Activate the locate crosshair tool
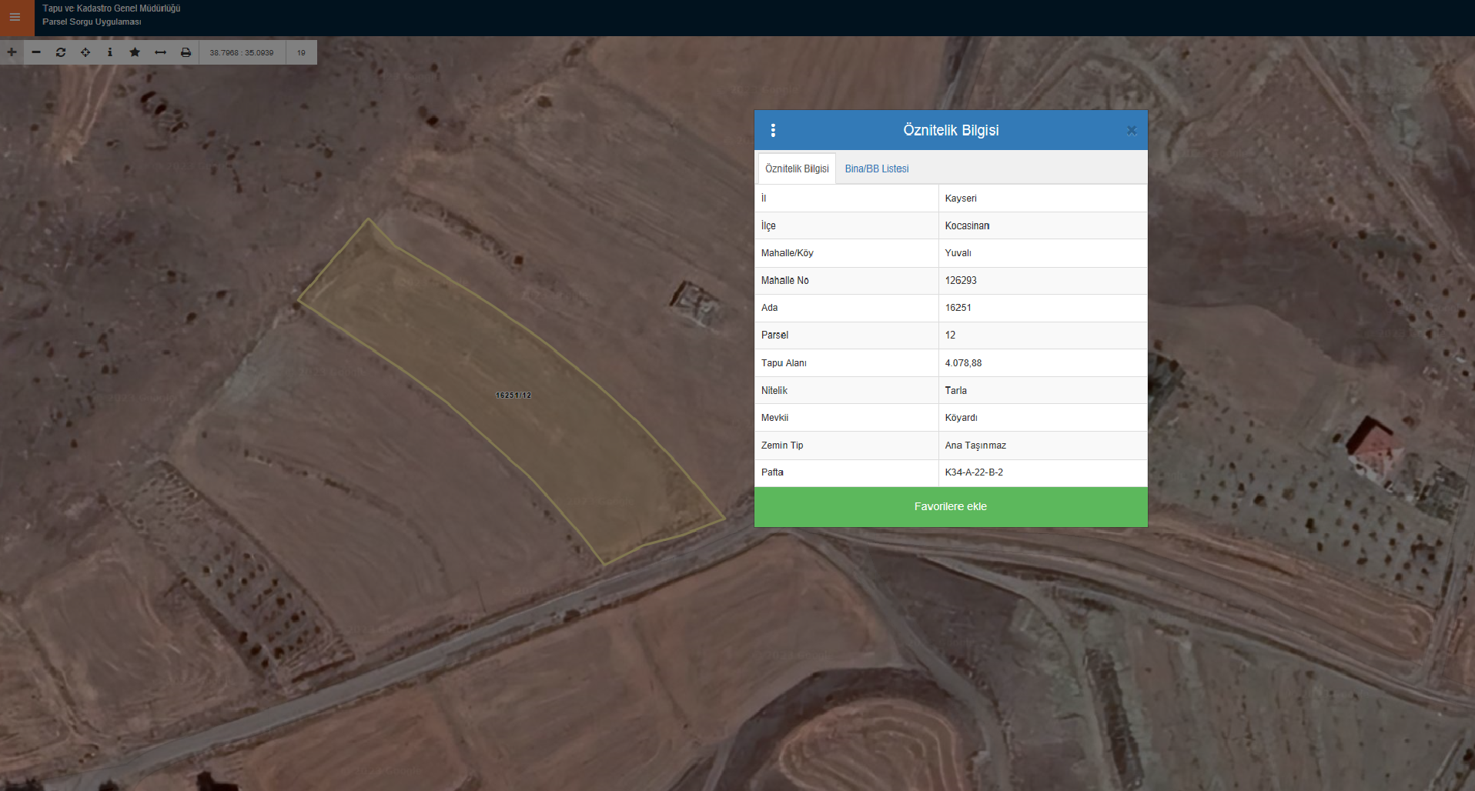The image size is (1475, 791). 85,52
